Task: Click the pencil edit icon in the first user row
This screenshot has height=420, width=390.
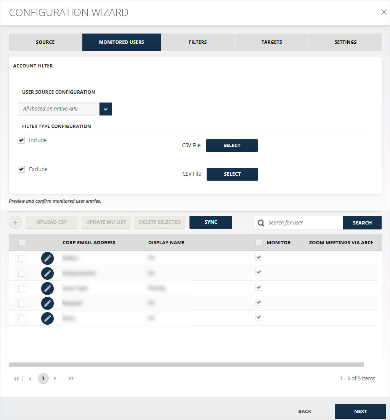Action: (47, 258)
